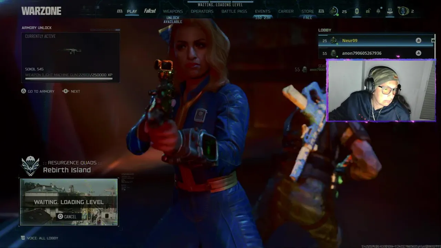The height and width of the screenshot is (248, 441).
Task: Click the triangle icon beside Go To Armory
Action: point(23,91)
